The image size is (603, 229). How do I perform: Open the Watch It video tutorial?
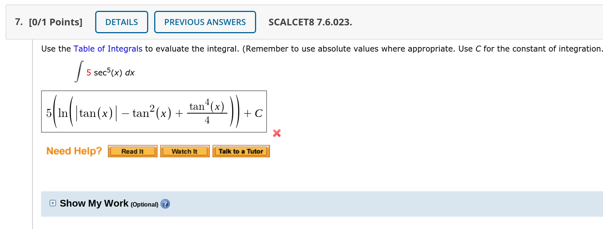(184, 151)
